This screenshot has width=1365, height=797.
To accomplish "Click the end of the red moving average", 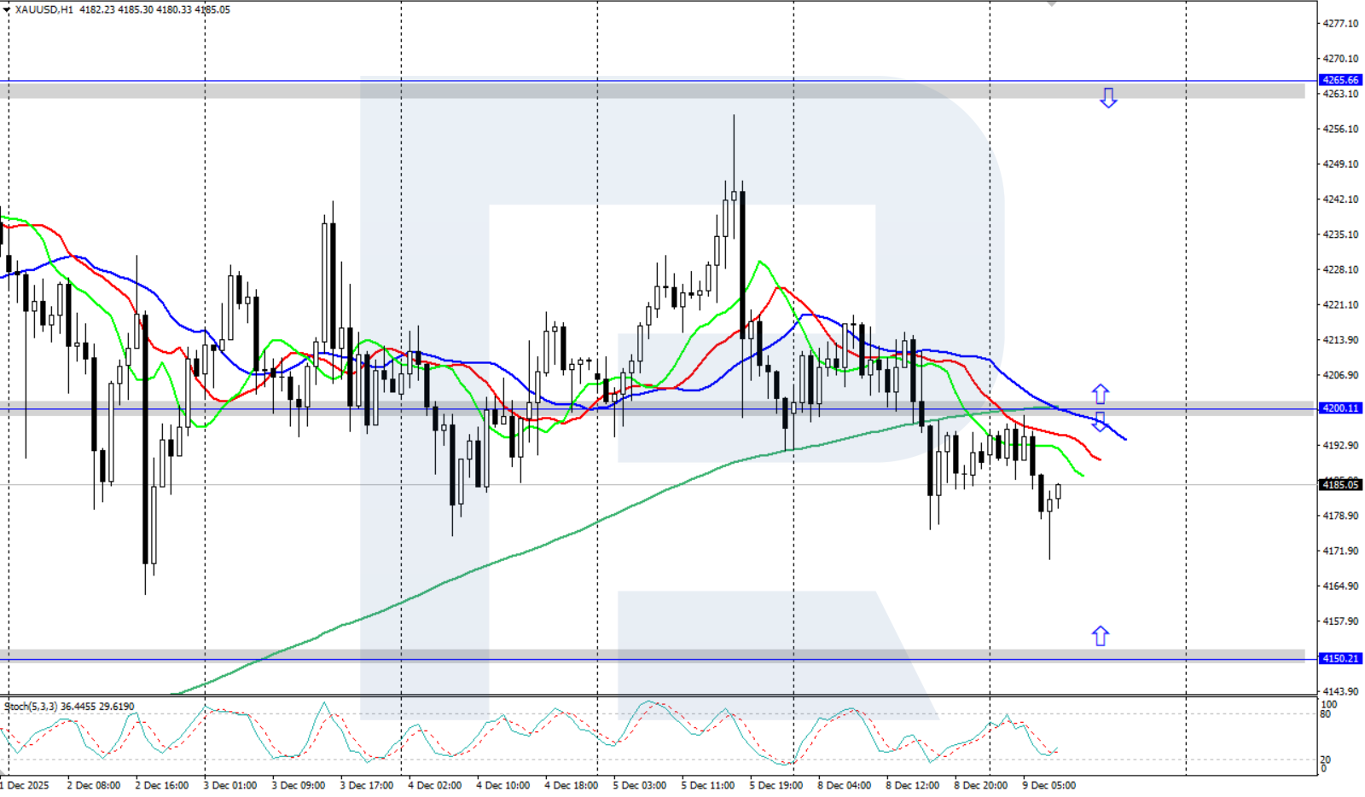I will pos(1100,459).
